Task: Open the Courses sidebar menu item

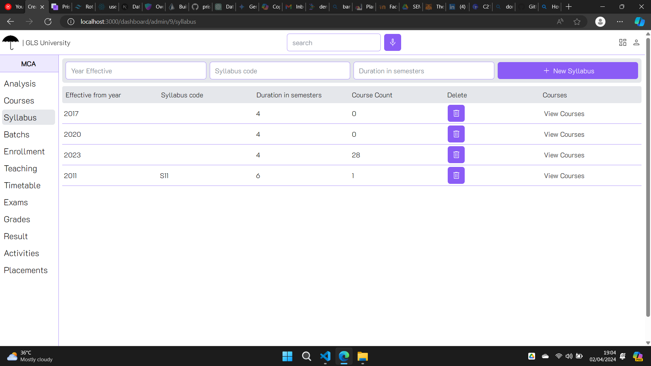Action: (19, 101)
